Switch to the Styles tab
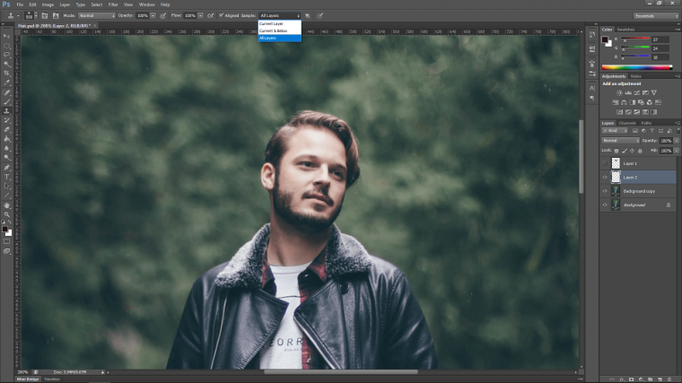The image size is (682, 383). coord(635,76)
